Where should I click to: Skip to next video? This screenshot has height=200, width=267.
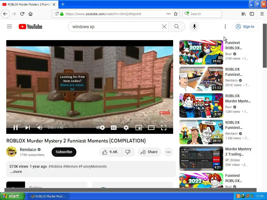[28, 128]
